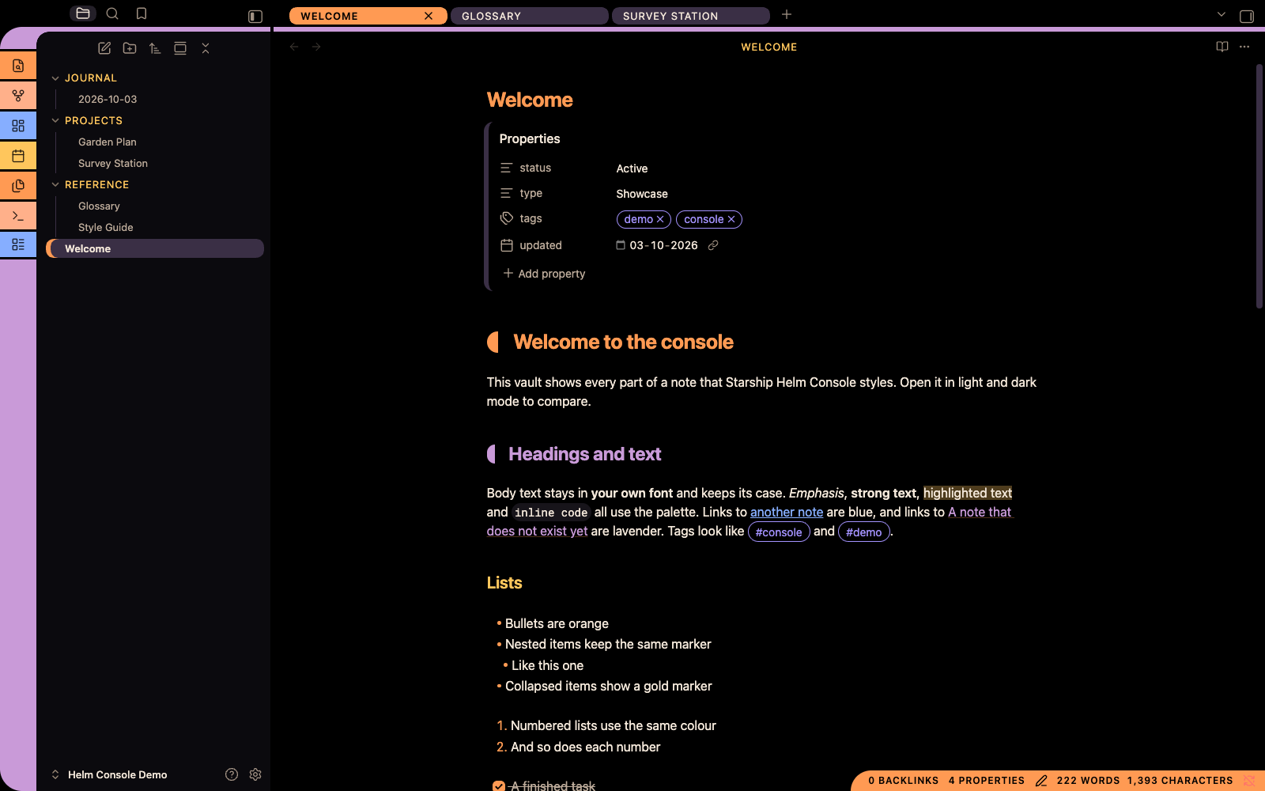
Task: Open the 2026-10-03 journal note
Action: point(108,100)
